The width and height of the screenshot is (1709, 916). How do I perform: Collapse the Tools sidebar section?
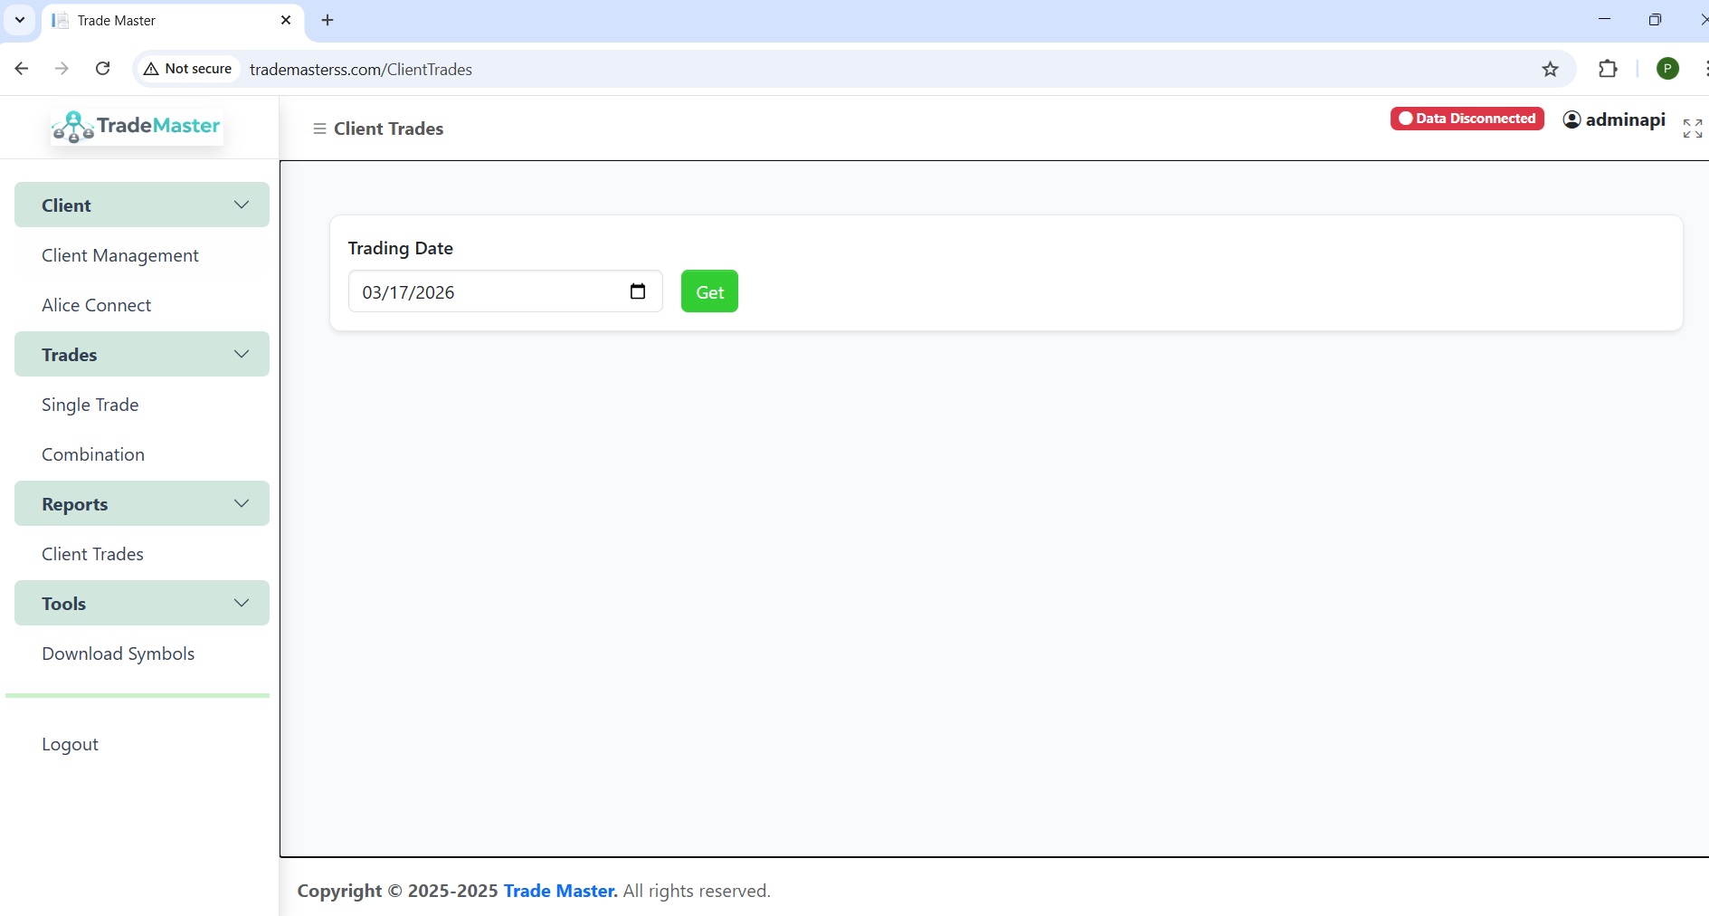coord(142,603)
